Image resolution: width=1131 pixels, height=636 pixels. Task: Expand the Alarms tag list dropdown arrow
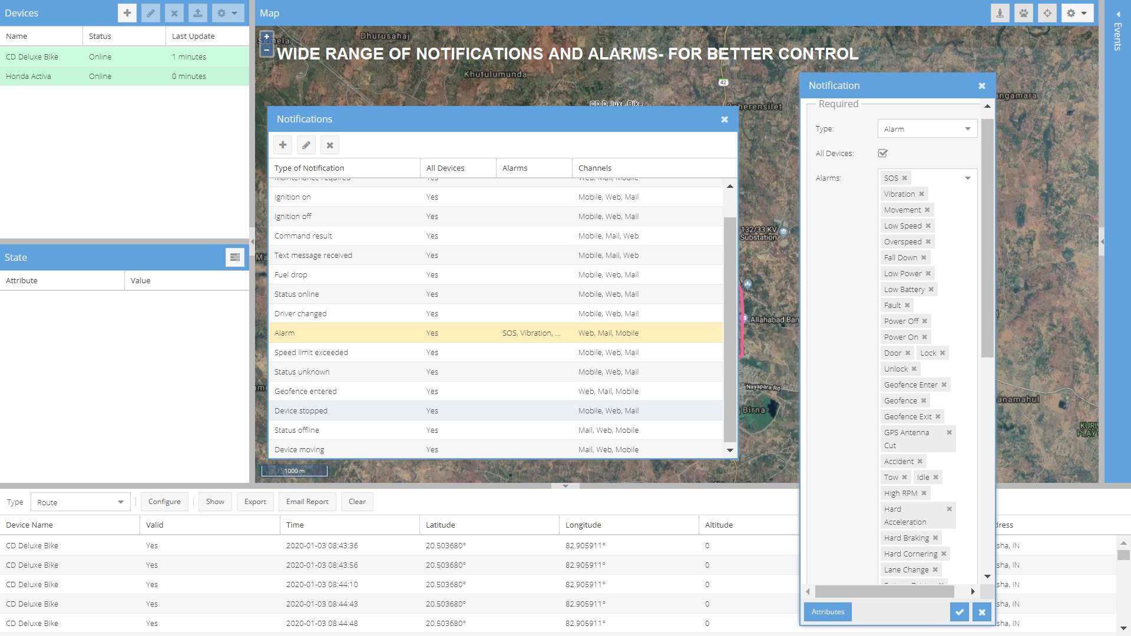pyautogui.click(x=967, y=178)
